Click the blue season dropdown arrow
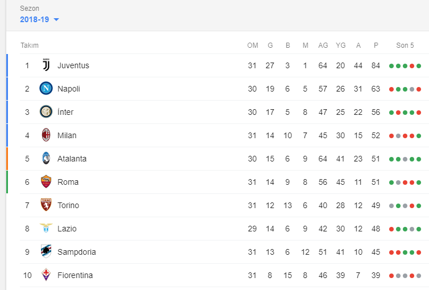 (x=56, y=20)
